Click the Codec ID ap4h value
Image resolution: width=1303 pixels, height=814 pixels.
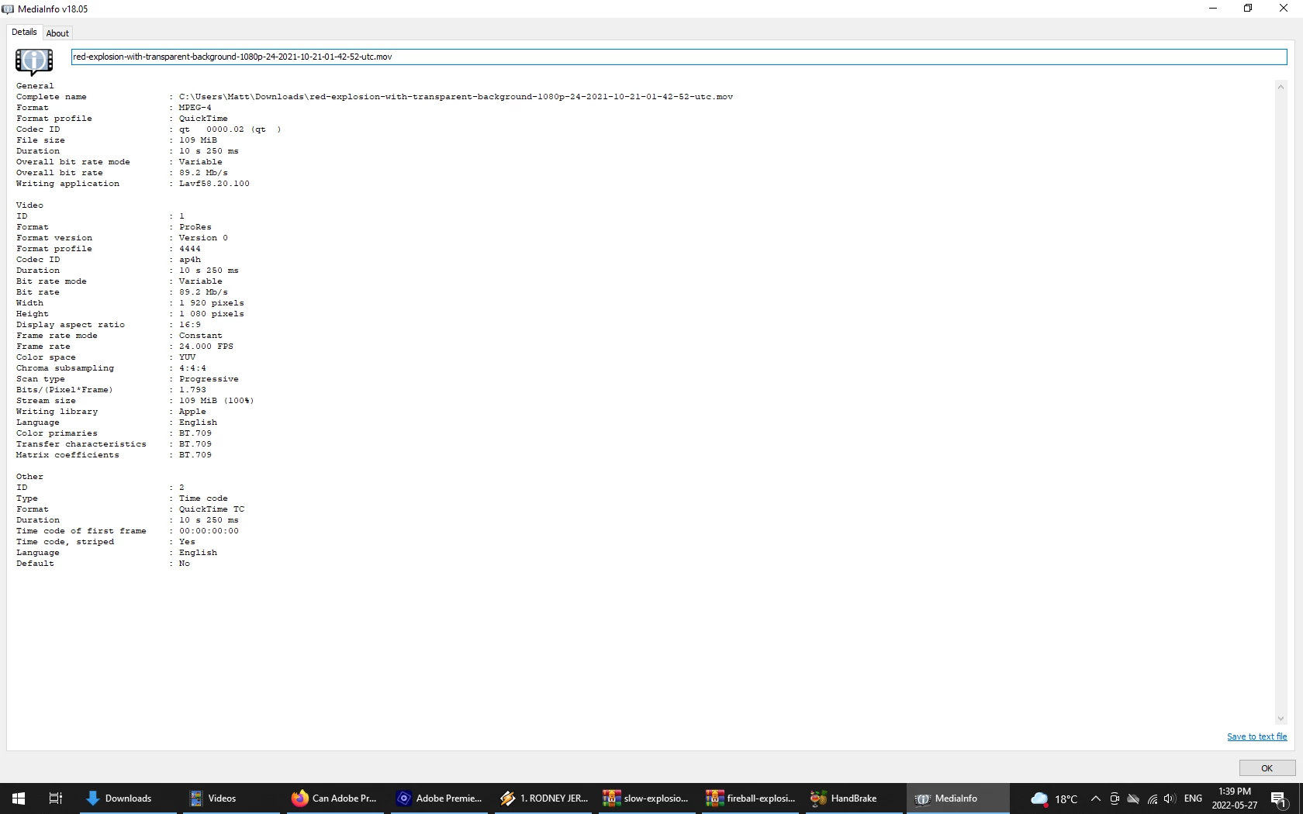click(190, 260)
